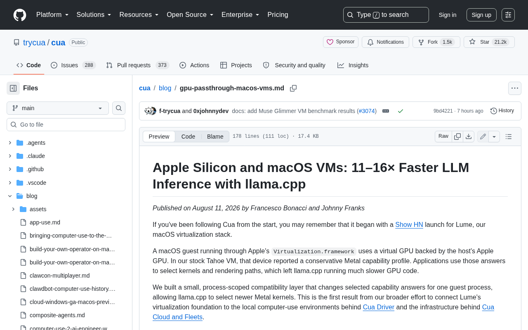Open the Pull requests tab
Viewport: 528px width, 330px height.
(138, 65)
